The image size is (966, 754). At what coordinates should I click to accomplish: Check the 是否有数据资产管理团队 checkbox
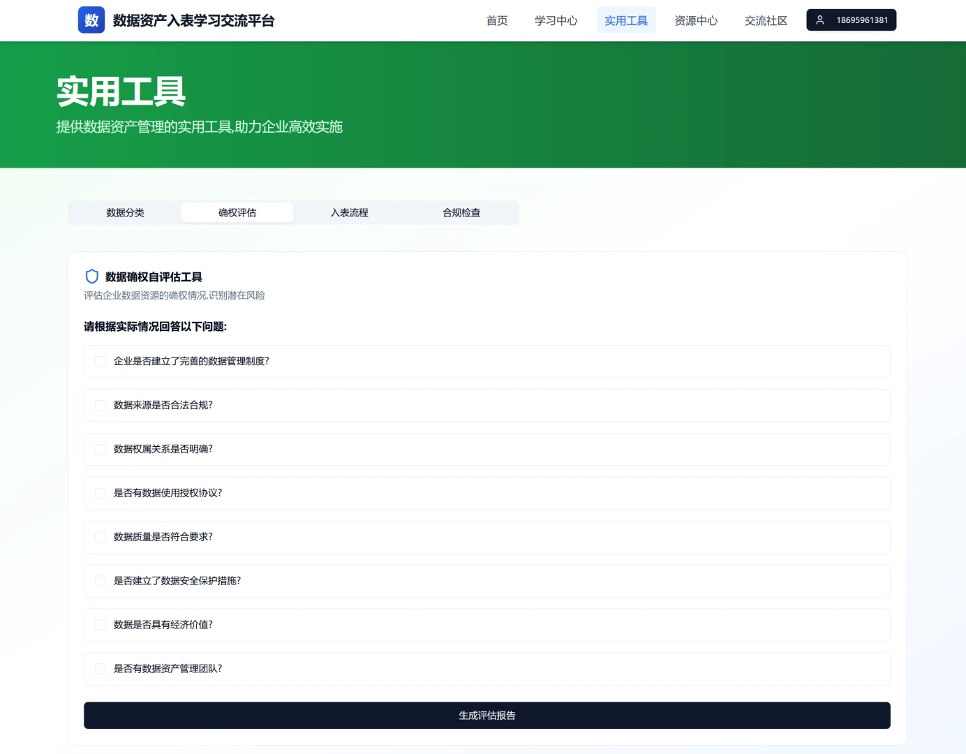tap(101, 668)
